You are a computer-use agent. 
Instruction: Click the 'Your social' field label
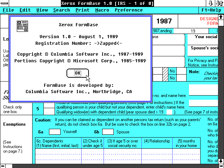[206, 37]
